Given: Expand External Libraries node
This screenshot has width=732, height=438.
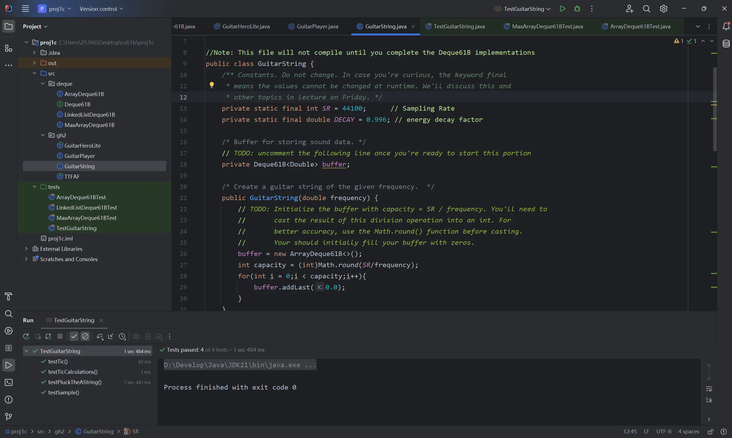Looking at the screenshot, I should [26, 249].
